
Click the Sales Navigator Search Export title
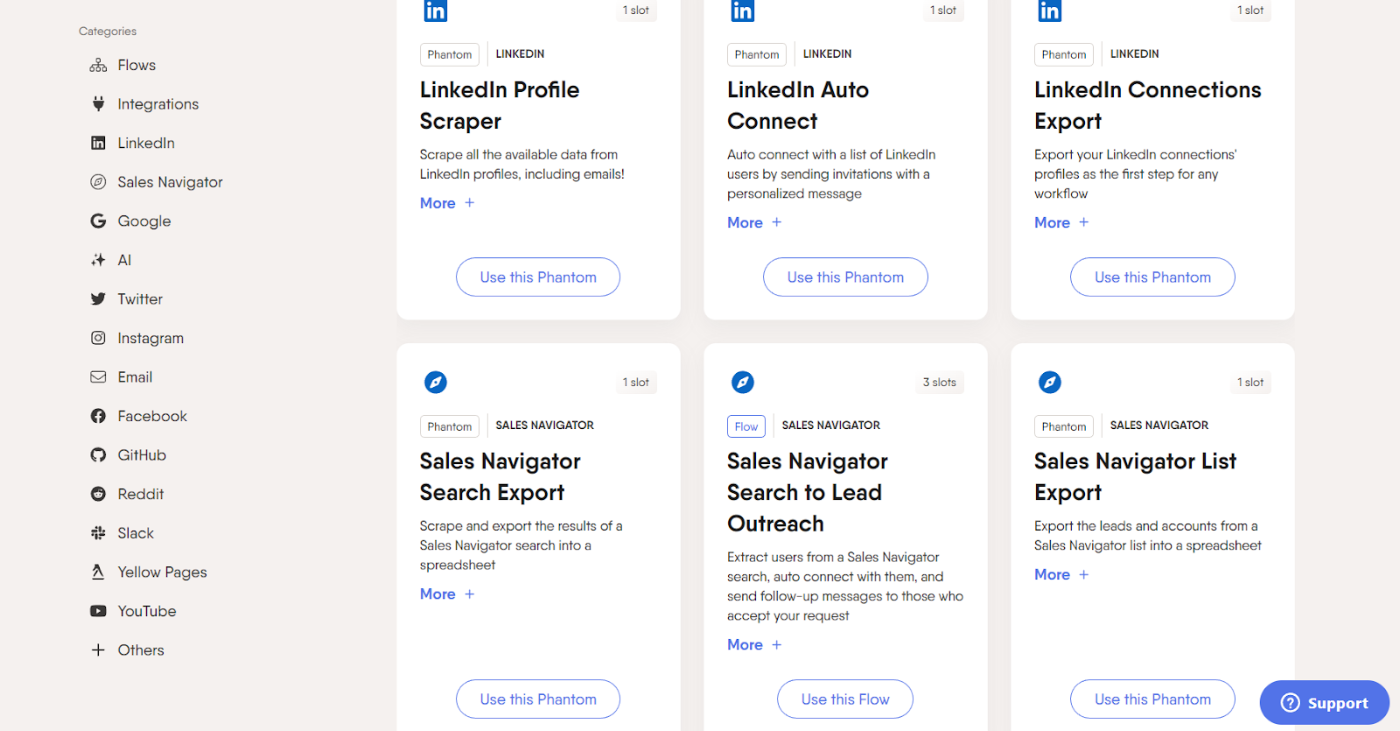point(500,477)
